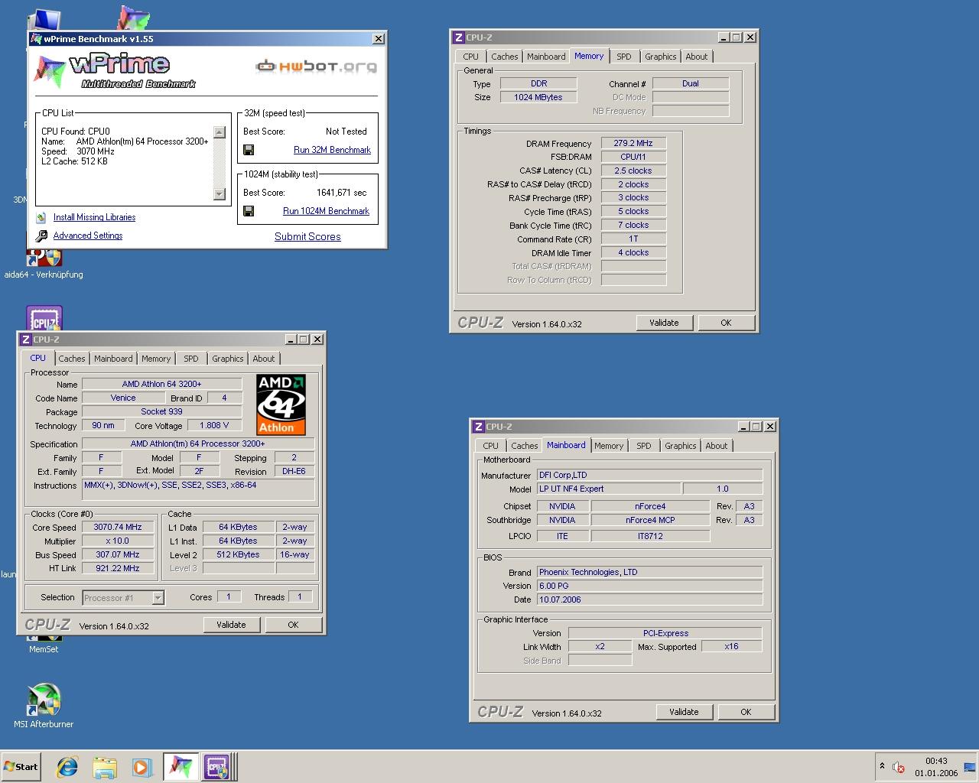Click the Submit Scores link

tap(307, 236)
